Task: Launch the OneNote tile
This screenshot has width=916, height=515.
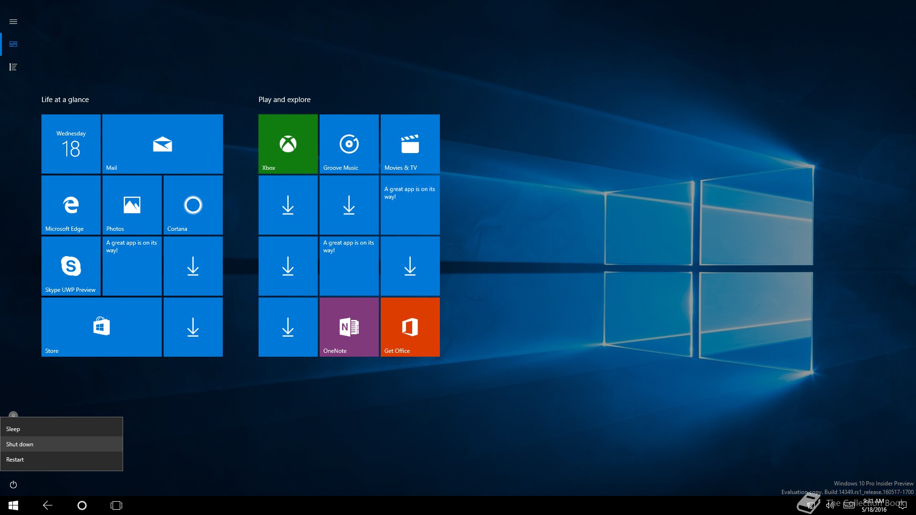Action: (x=349, y=327)
